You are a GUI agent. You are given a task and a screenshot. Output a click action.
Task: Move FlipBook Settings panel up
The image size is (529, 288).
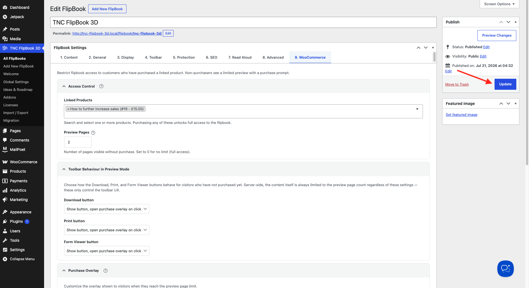[x=419, y=48]
